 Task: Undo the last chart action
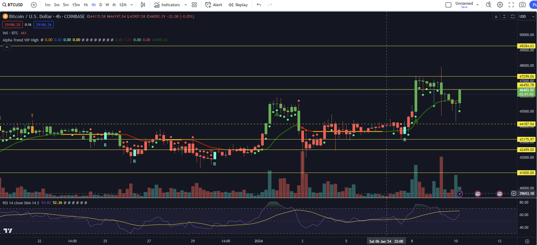[259, 4]
